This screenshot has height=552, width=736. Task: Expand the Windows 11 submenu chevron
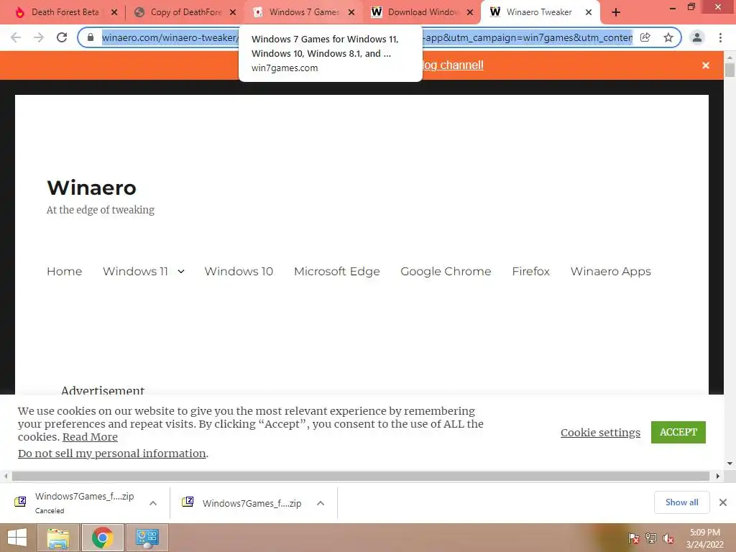(x=181, y=271)
